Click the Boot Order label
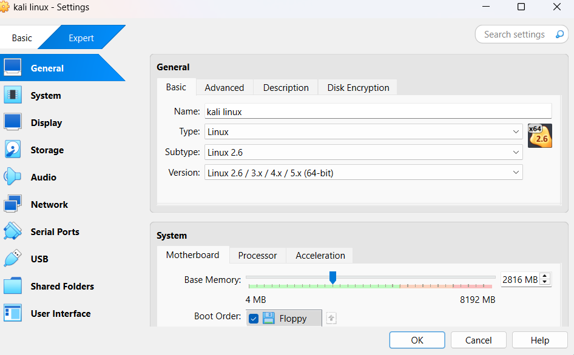Viewport: 574px width, 355px height. [217, 316]
